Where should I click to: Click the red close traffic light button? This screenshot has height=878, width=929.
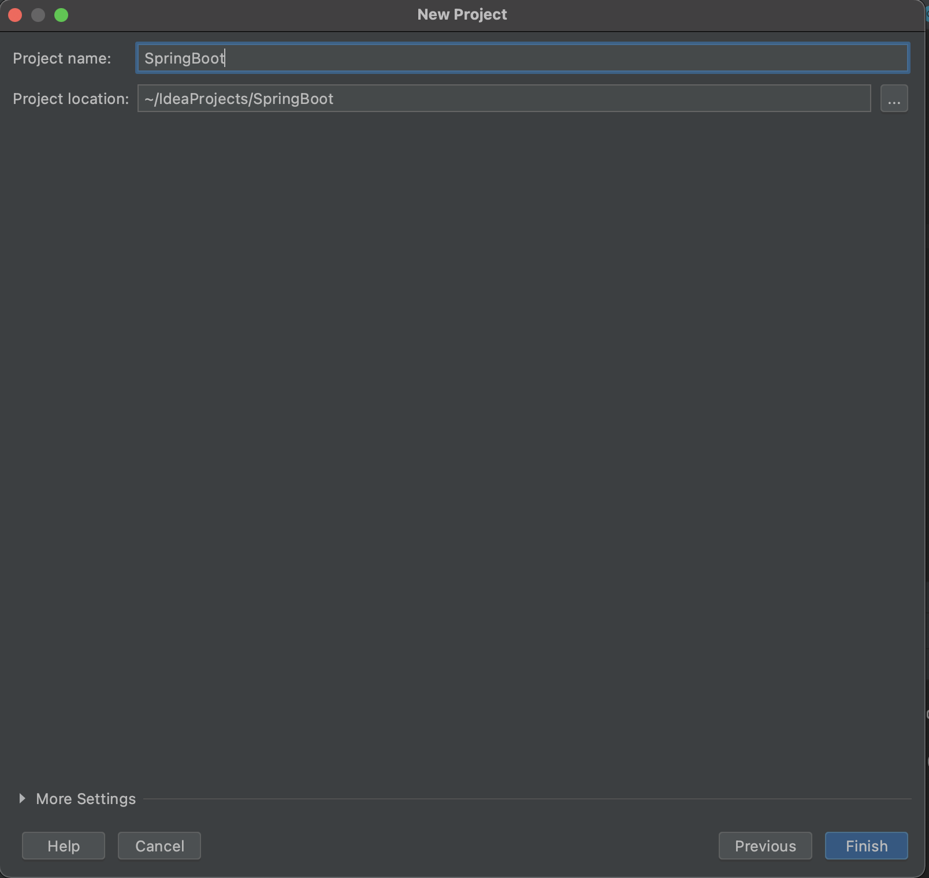click(16, 14)
